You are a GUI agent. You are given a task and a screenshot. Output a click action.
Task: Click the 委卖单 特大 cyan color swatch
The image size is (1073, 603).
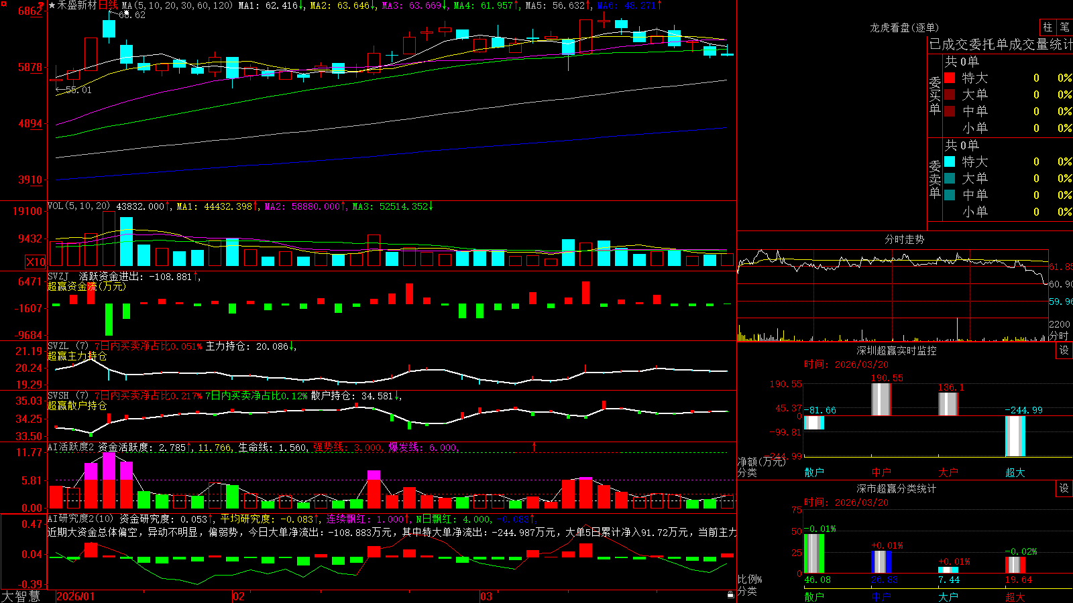click(950, 161)
